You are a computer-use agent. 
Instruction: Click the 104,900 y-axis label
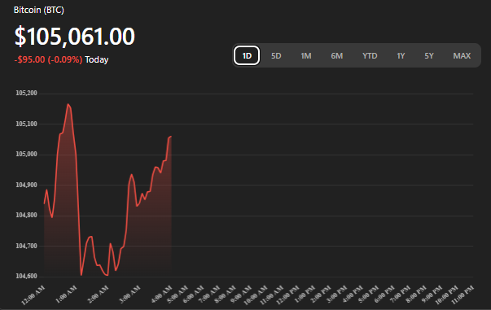point(26,185)
